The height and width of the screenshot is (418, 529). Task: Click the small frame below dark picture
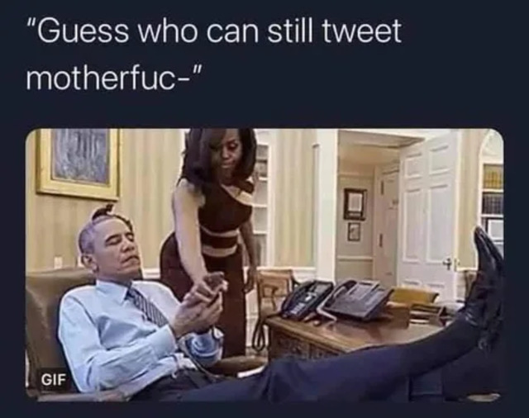coord(354,231)
